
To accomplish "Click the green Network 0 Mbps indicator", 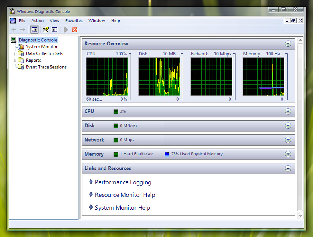I will pyautogui.click(x=116, y=140).
